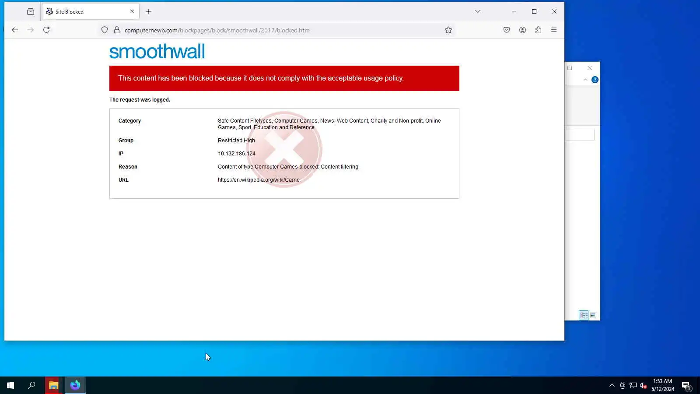The width and height of the screenshot is (700, 394).
Task: Click the Firefox taskbar icon
Action: [x=75, y=385]
